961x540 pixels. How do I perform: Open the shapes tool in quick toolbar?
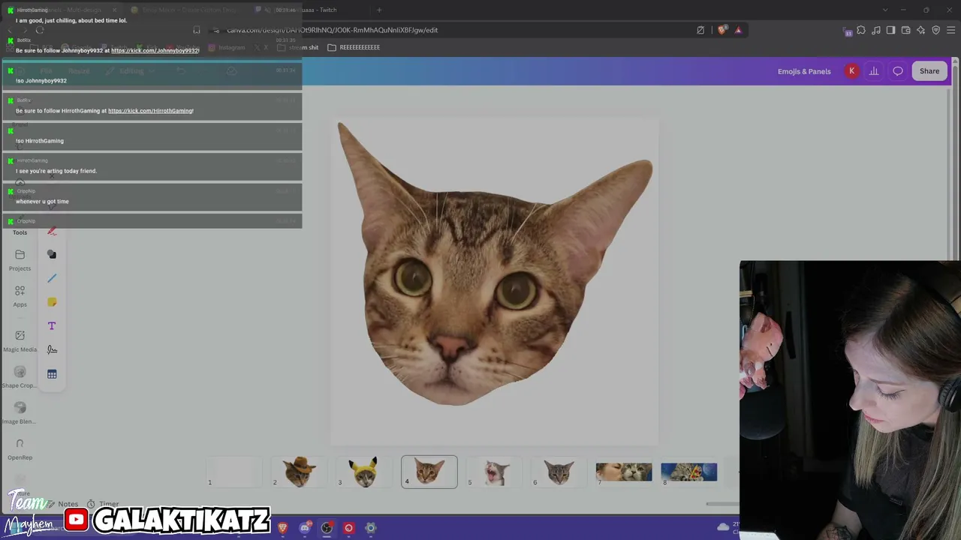pyautogui.click(x=52, y=254)
